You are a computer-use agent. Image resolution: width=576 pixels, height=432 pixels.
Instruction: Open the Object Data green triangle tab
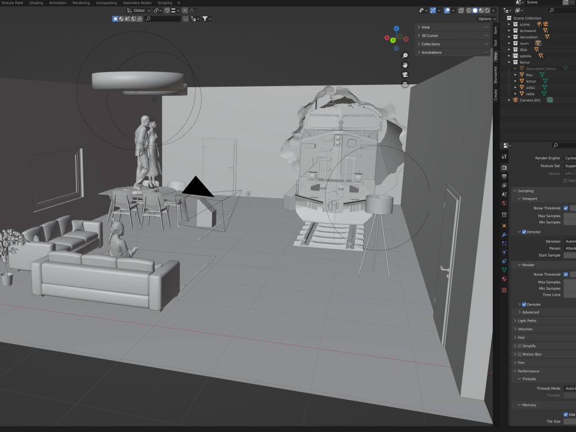click(505, 270)
